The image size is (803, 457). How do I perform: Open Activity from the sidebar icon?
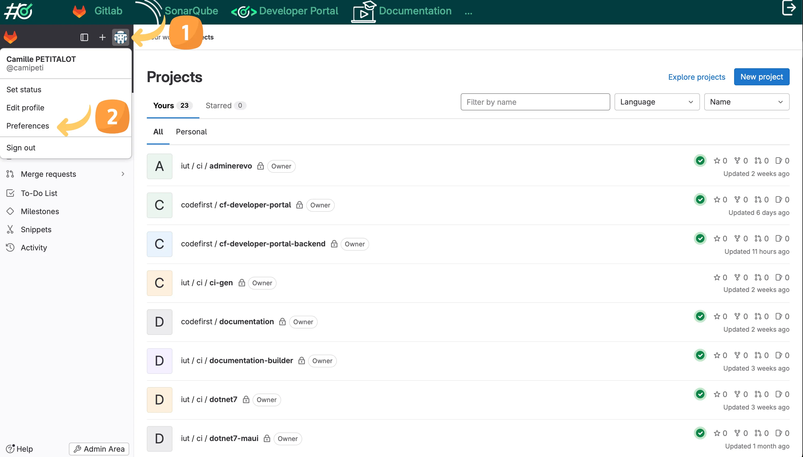10,247
